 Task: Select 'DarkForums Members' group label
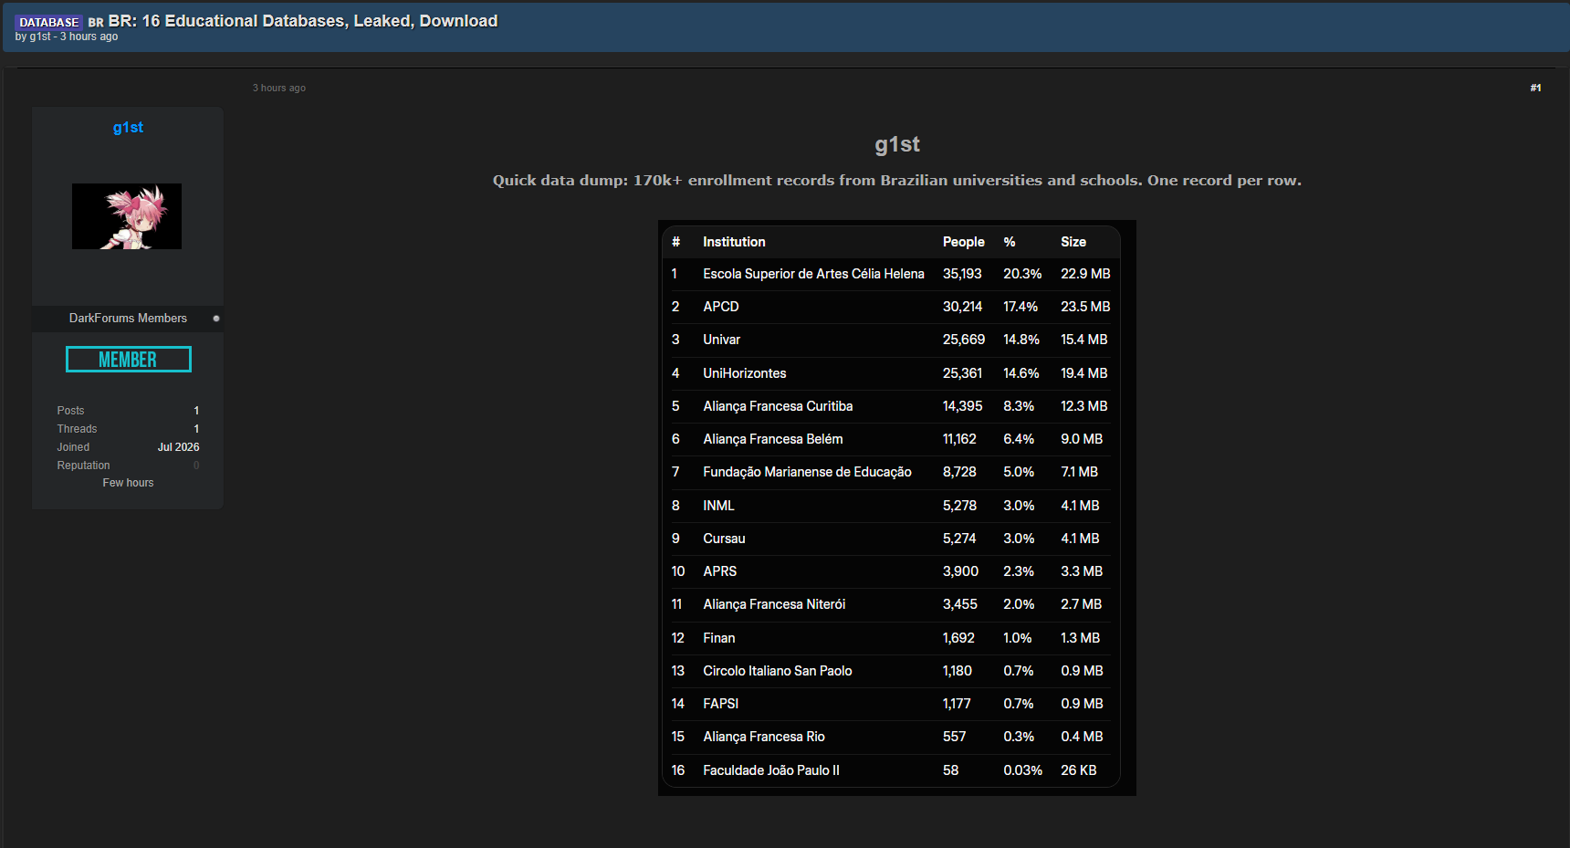click(128, 319)
